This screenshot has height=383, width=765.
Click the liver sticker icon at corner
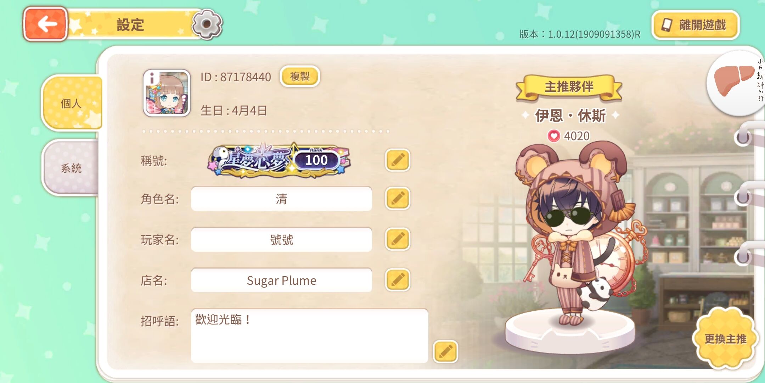click(x=736, y=83)
